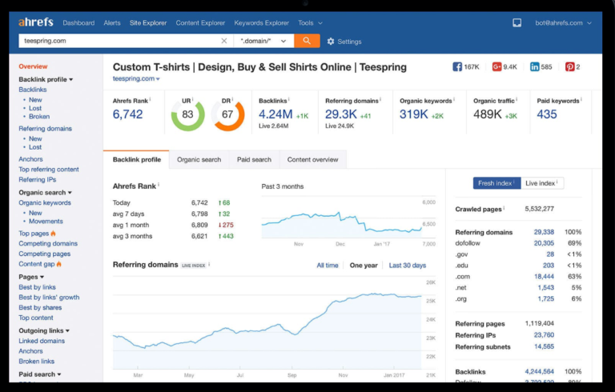Open Alerts in the top navigation
Image resolution: width=615 pixels, height=392 pixels.
tap(112, 22)
